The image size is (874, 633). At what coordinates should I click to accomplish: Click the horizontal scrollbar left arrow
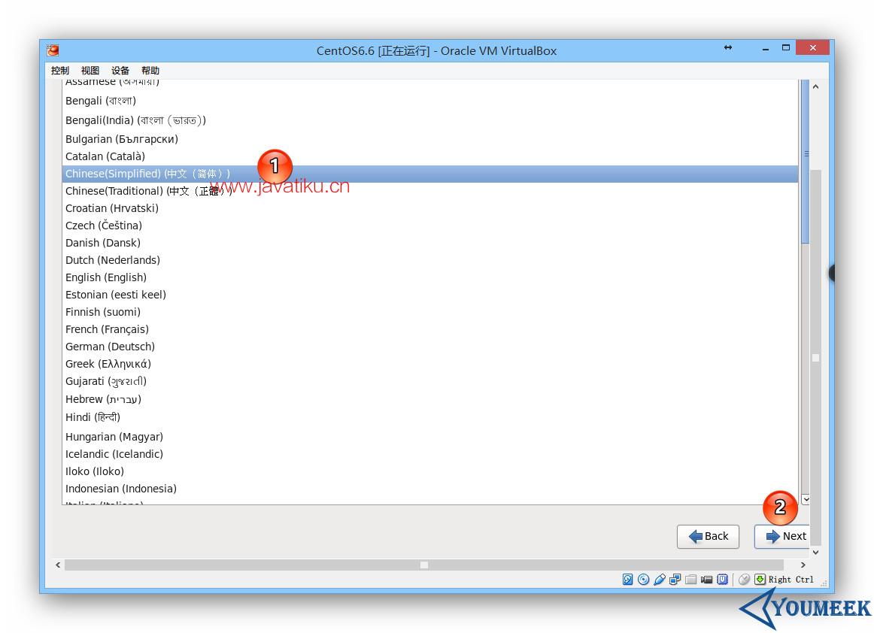[58, 565]
